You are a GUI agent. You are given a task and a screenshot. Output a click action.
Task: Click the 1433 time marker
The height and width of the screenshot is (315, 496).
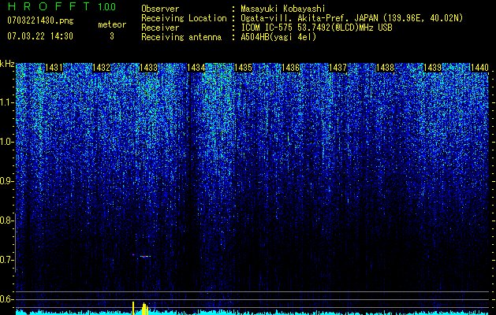(149, 68)
